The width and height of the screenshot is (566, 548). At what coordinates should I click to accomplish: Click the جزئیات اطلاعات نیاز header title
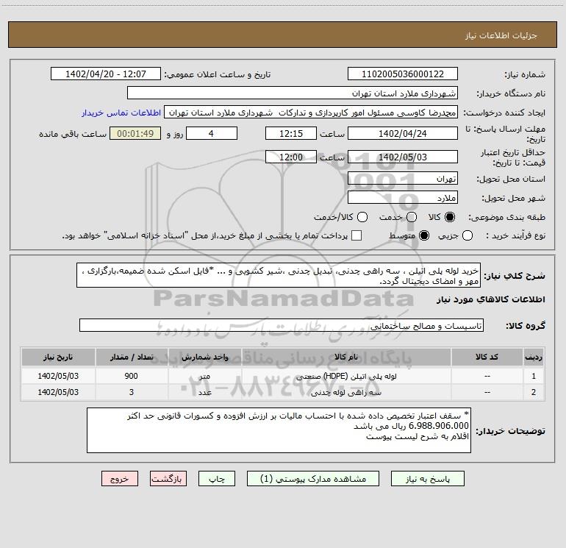point(501,35)
